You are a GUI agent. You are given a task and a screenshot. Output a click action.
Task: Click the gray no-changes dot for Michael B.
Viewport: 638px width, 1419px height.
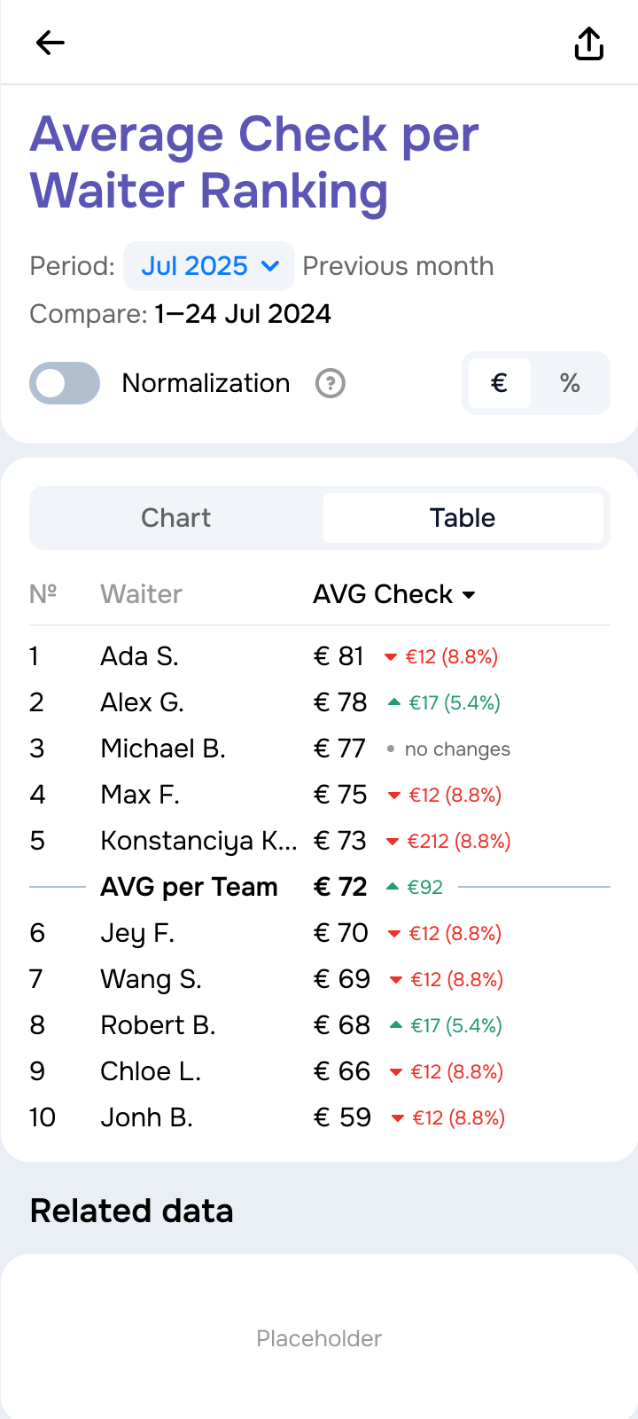(x=391, y=749)
